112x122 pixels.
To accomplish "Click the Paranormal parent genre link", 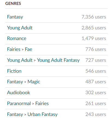I will coord(19,103).
